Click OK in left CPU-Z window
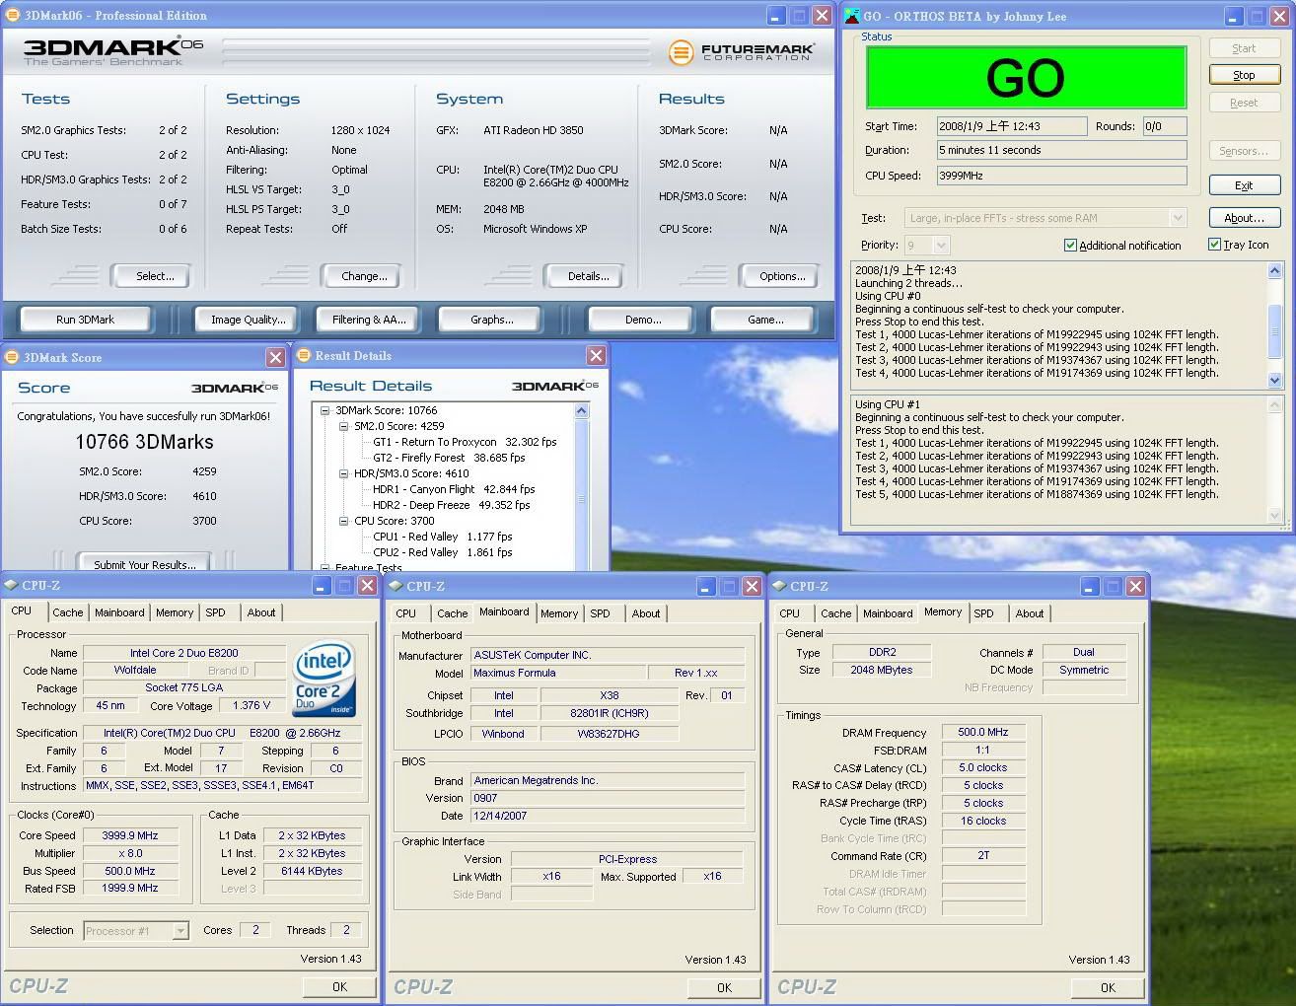Screen dimensions: 1296x1006 pyautogui.click(x=339, y=986)
